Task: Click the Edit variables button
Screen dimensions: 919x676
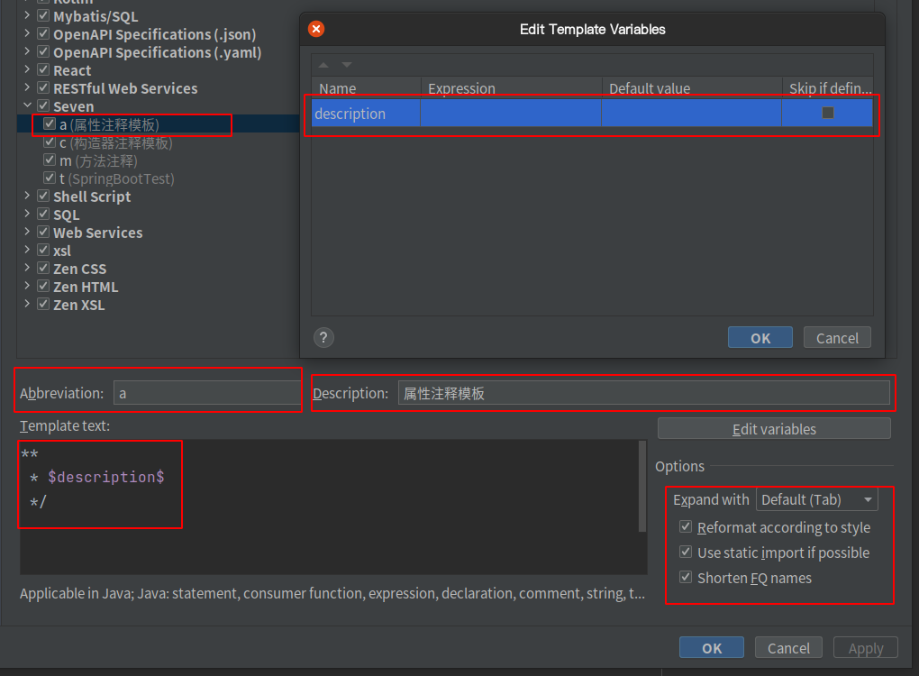Action: [x=774, y=429]
